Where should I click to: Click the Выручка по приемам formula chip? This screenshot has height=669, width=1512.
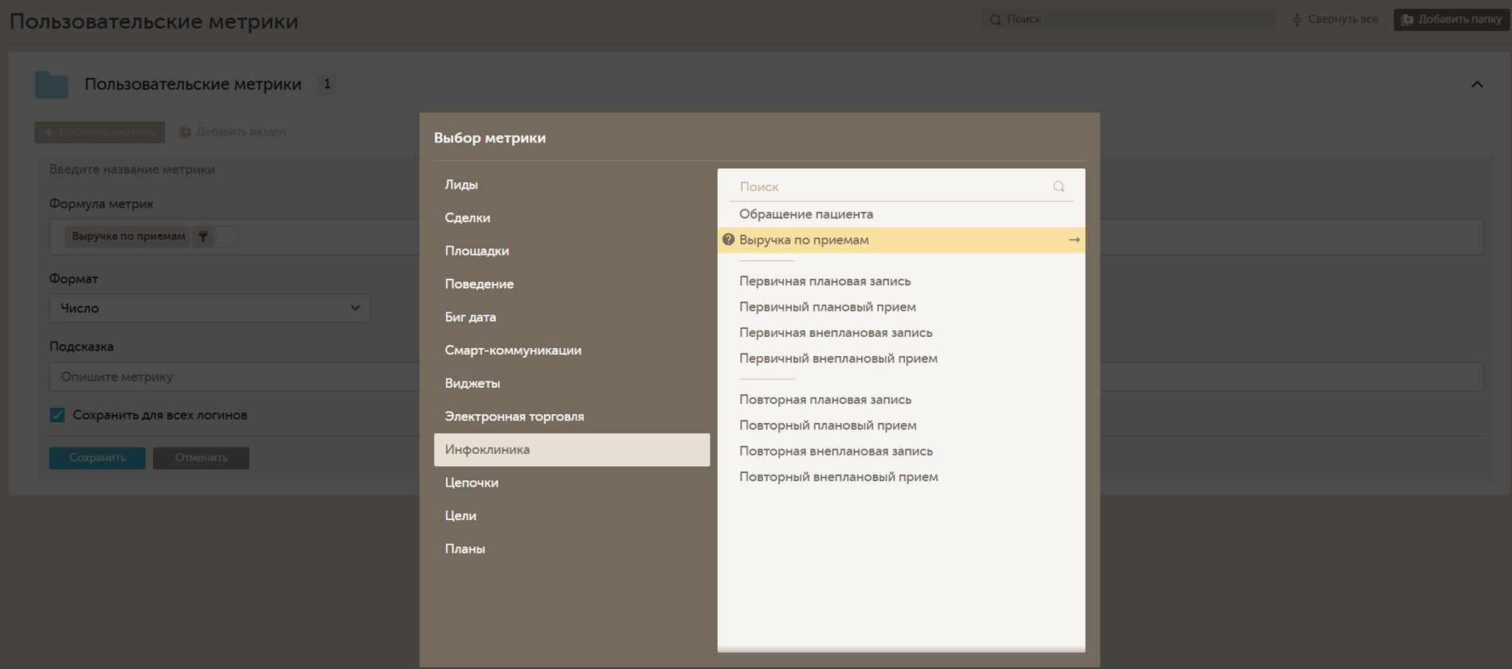[x=128, y=237]
